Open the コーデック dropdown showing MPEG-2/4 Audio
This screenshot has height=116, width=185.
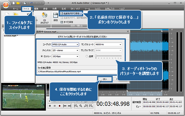65,45
